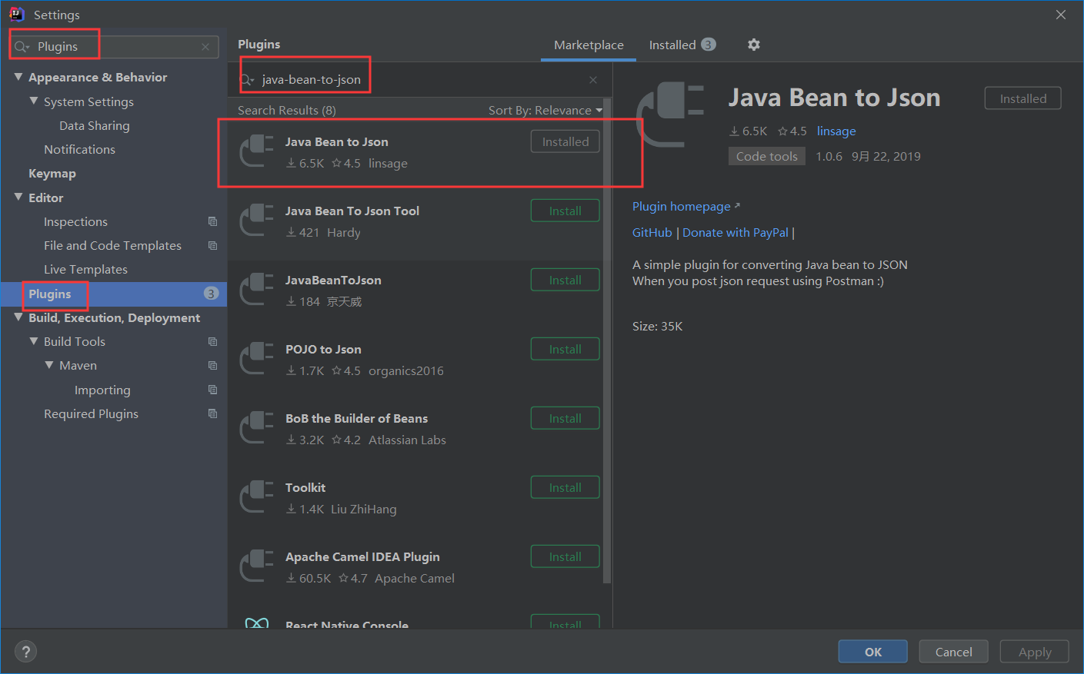The width and height of the screenshot is (1084, 674).
Task: Select Live Templates under Editor
Action: [85, 269]
